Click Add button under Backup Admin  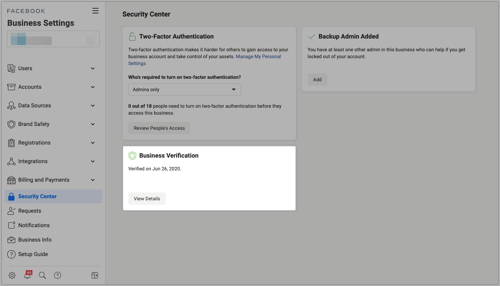[x=317, y=80]
